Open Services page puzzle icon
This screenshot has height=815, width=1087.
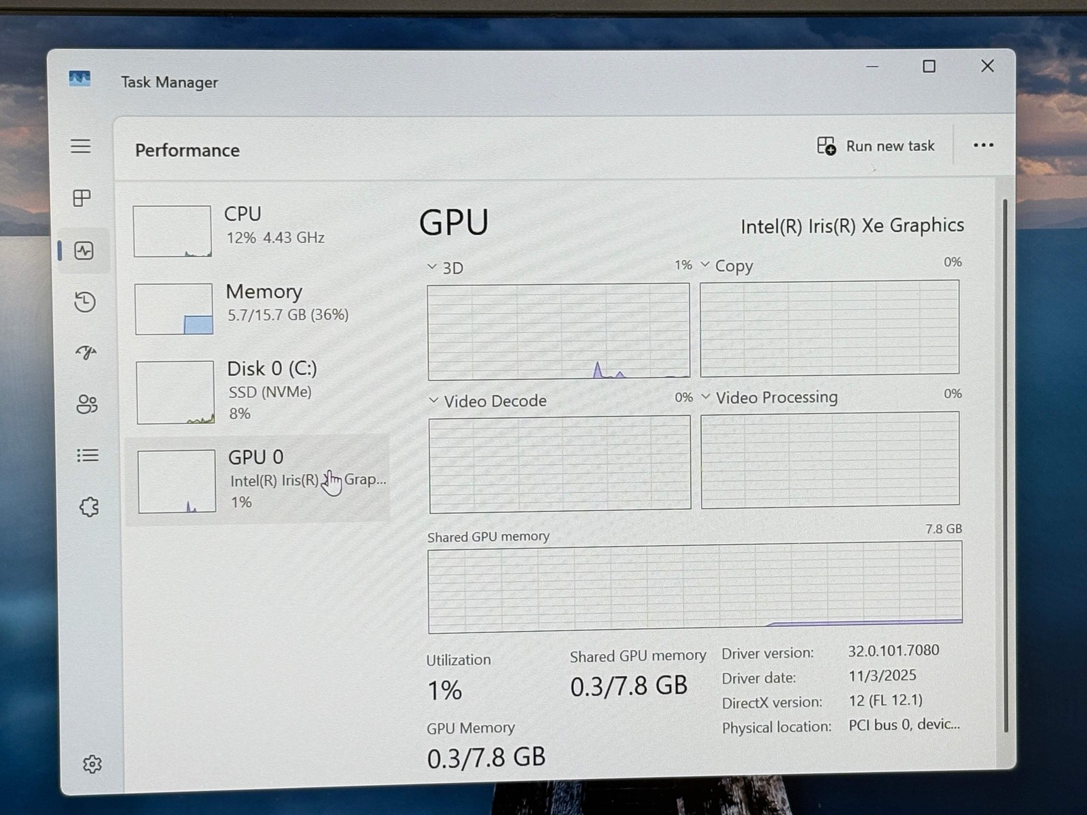click(89, 507)
